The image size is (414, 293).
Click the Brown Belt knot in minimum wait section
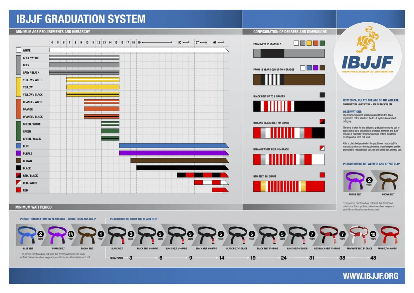pyautogui.click(x=88, y=235)
